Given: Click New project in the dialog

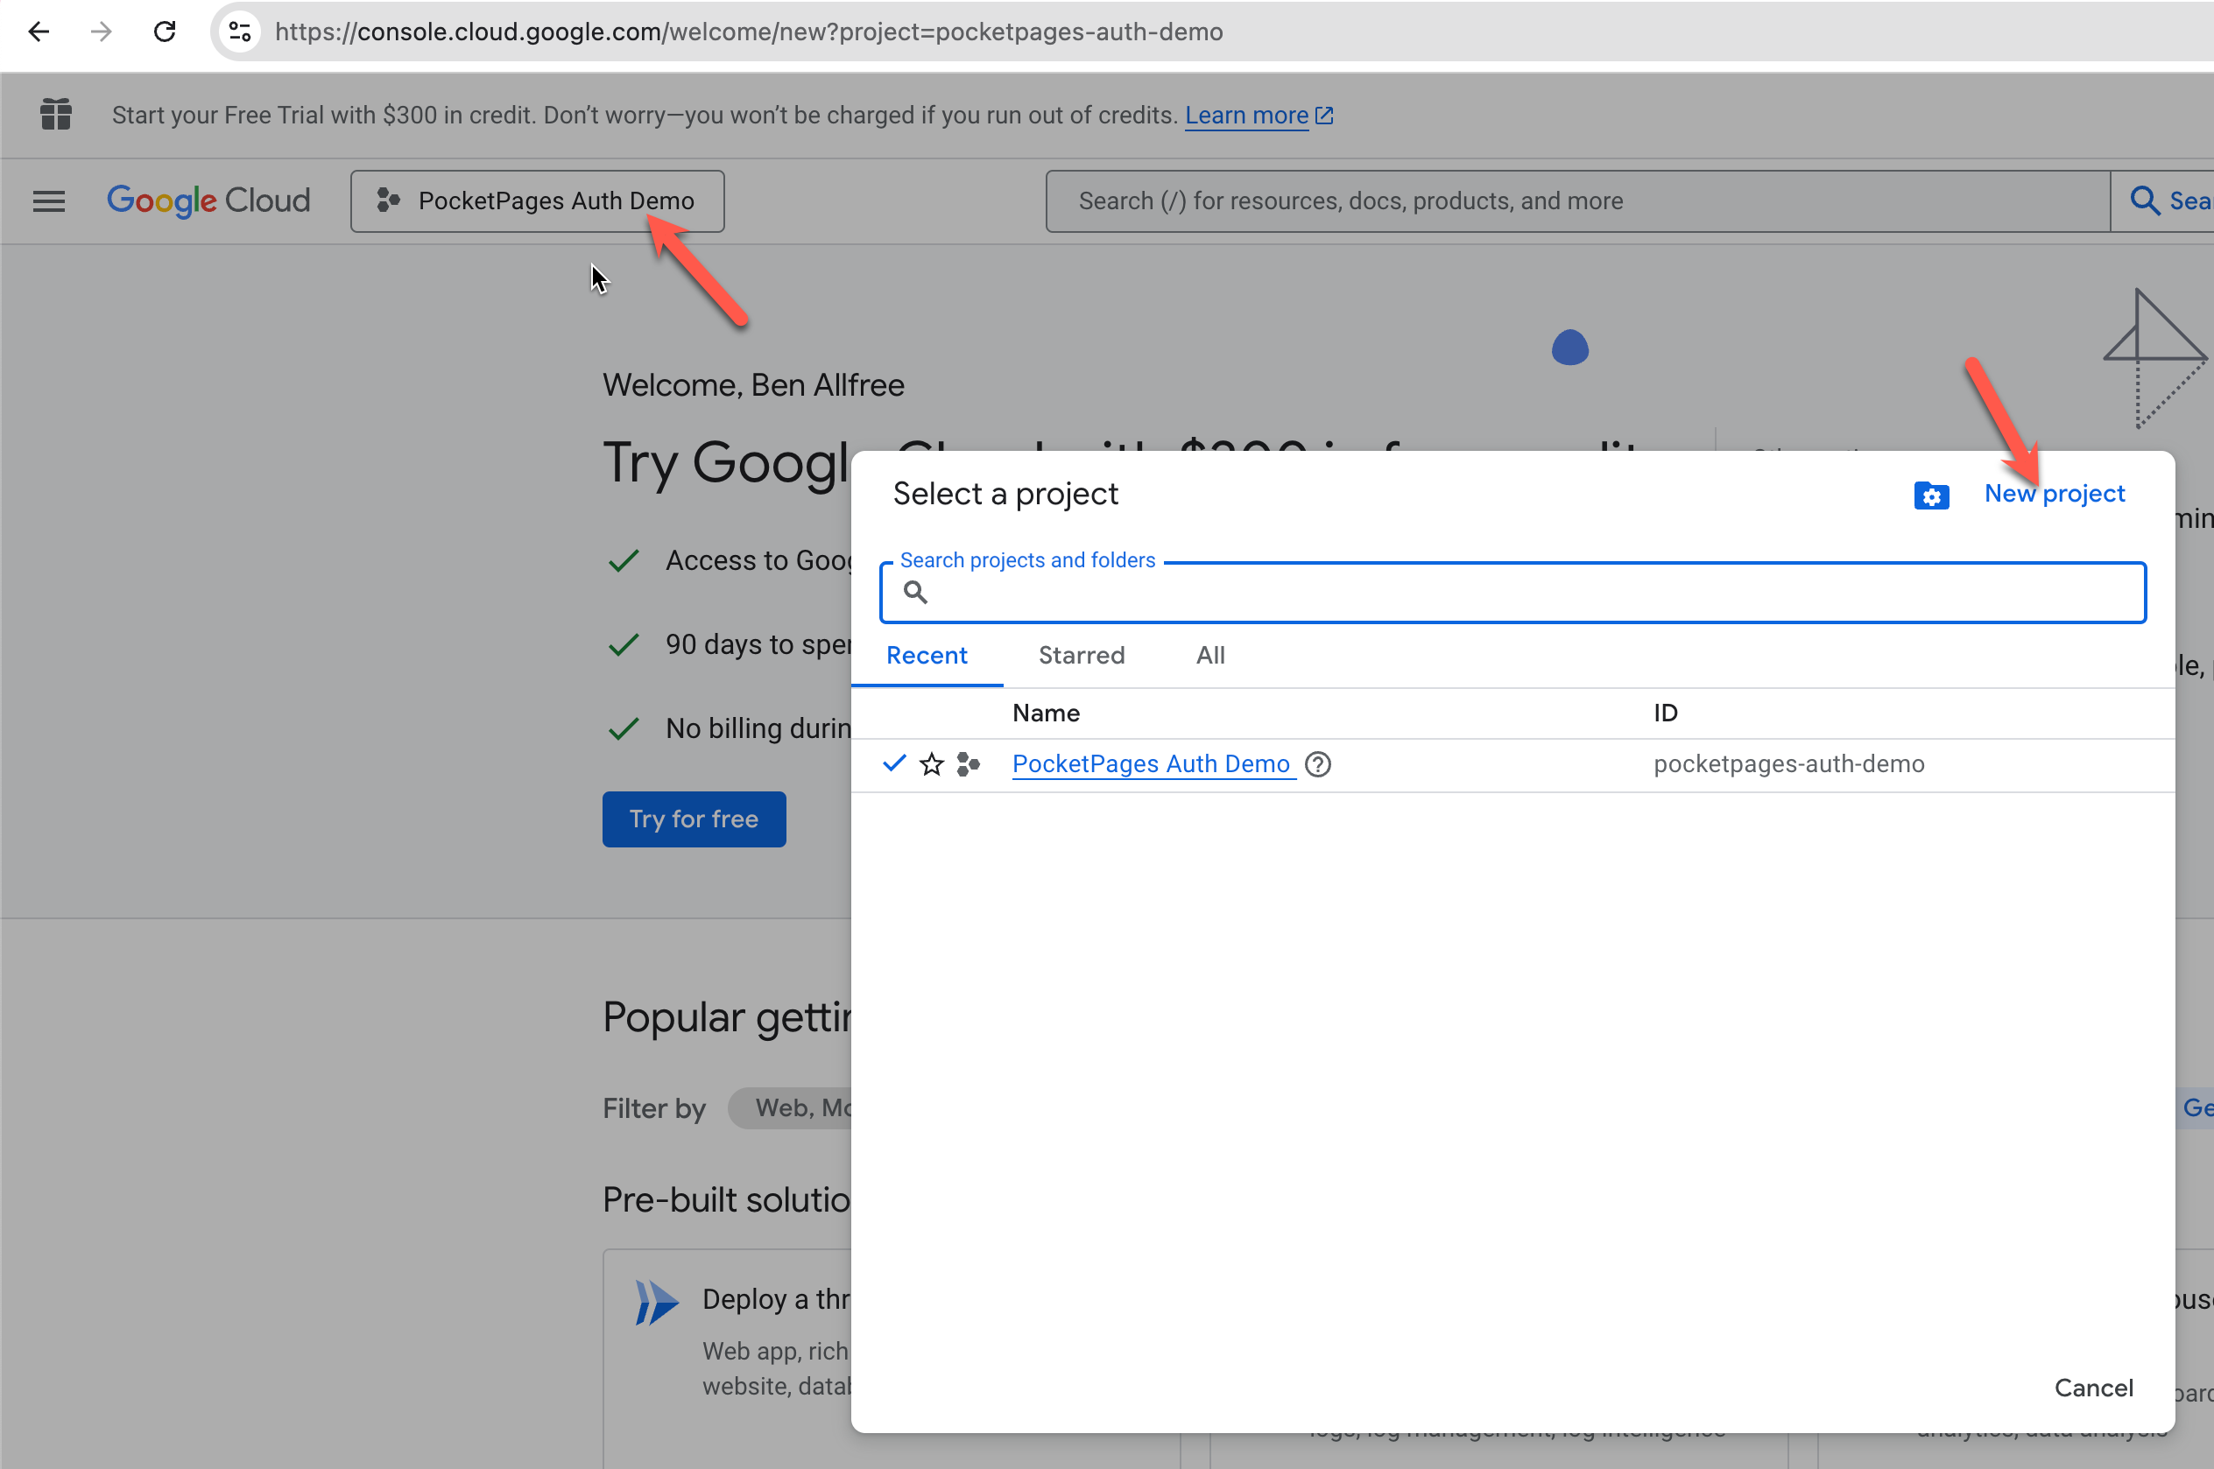Looking at the screenshot, I should 2054,493.
